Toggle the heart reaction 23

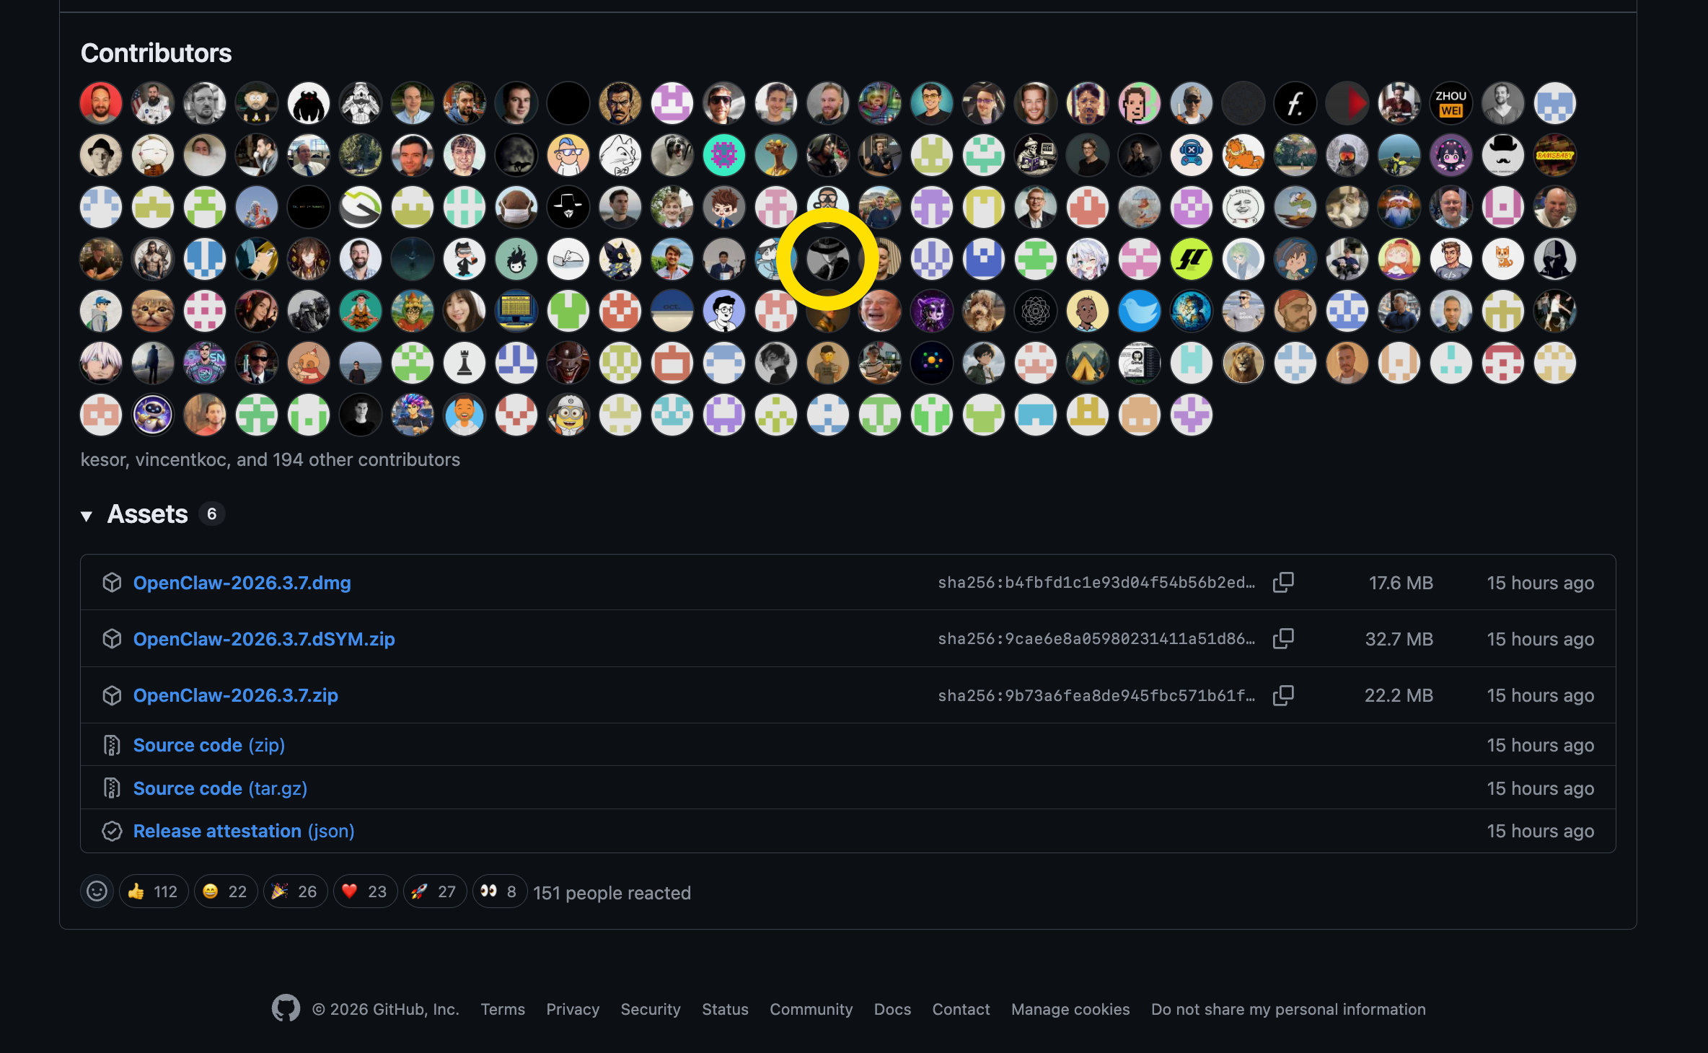365,892
